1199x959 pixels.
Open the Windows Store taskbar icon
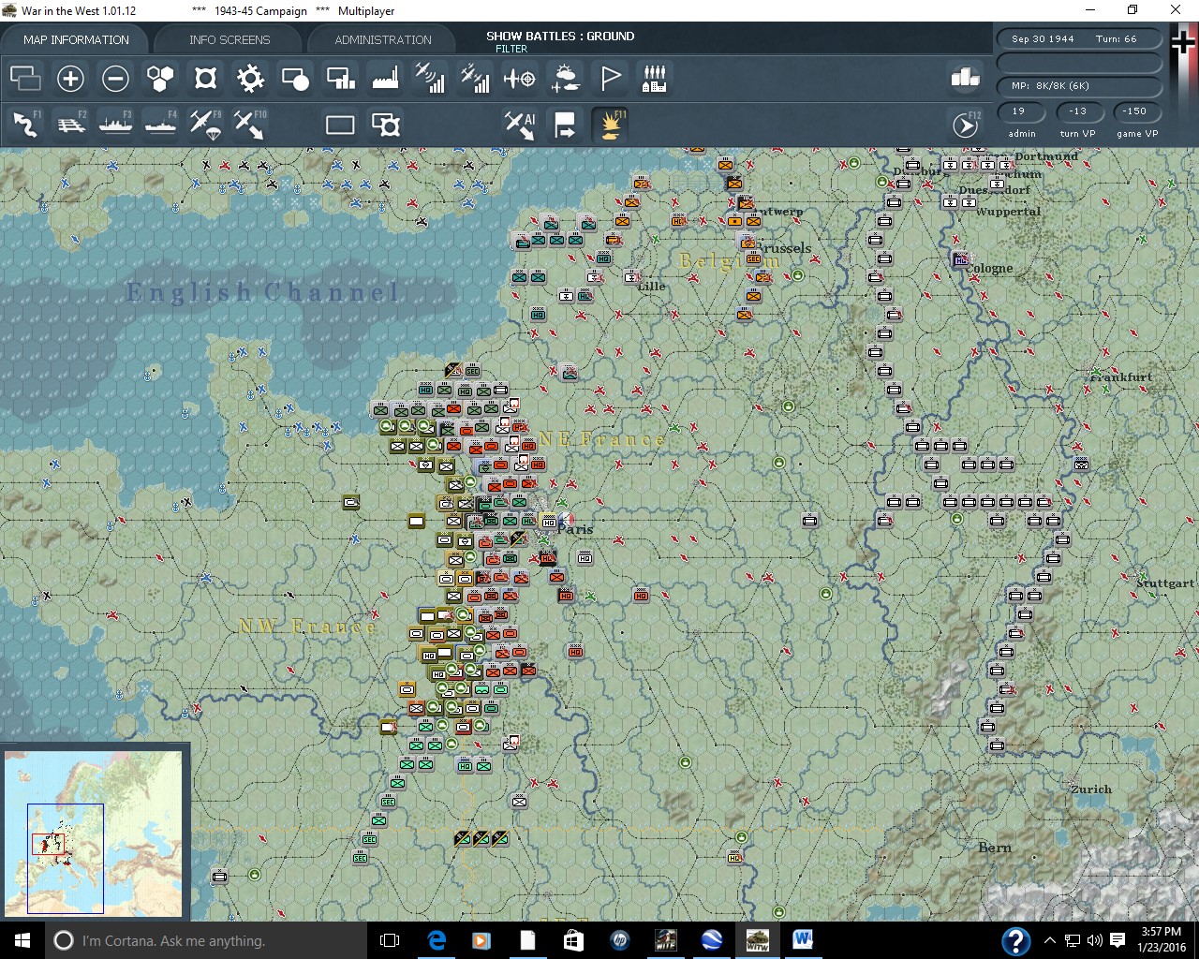(573, 940)
